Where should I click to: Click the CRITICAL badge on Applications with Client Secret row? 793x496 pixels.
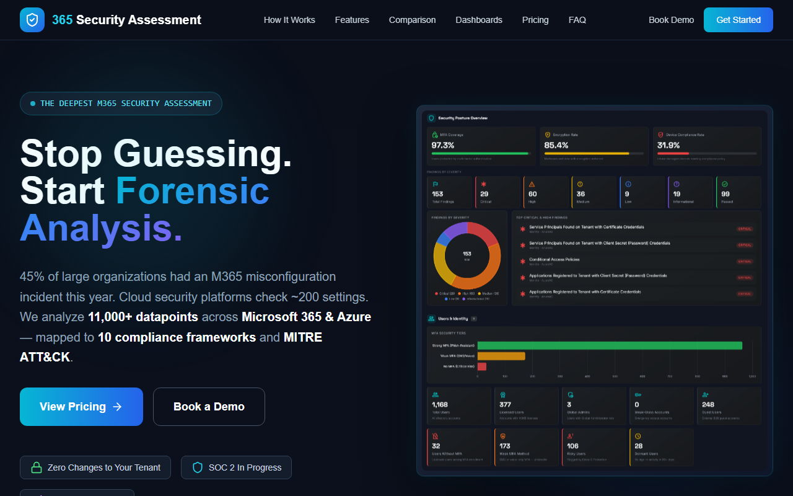pyautogui.click(x=744, y=278)
